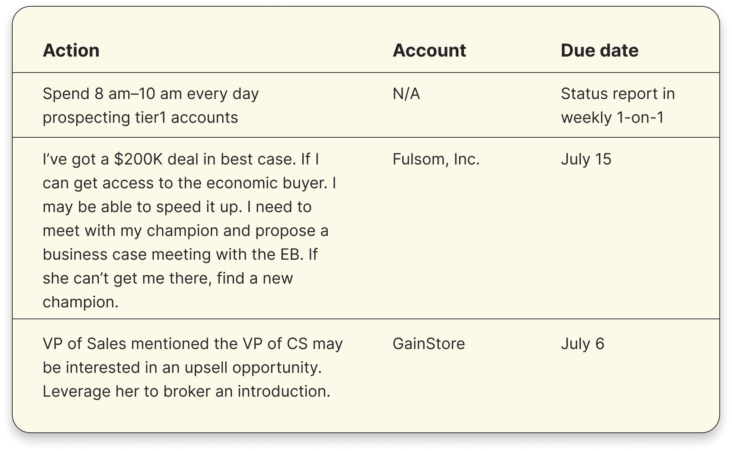Select the July 15 due date
The height and width of the screenshot is (451, 732).
[586, 159]
